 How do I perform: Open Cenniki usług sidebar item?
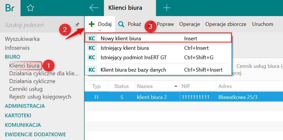26,89
